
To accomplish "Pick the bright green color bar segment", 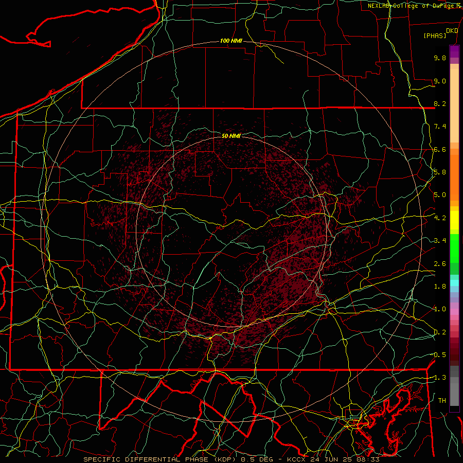I will pos(454,248).
